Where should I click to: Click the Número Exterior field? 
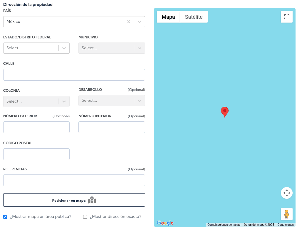click(x=36, y=127)
